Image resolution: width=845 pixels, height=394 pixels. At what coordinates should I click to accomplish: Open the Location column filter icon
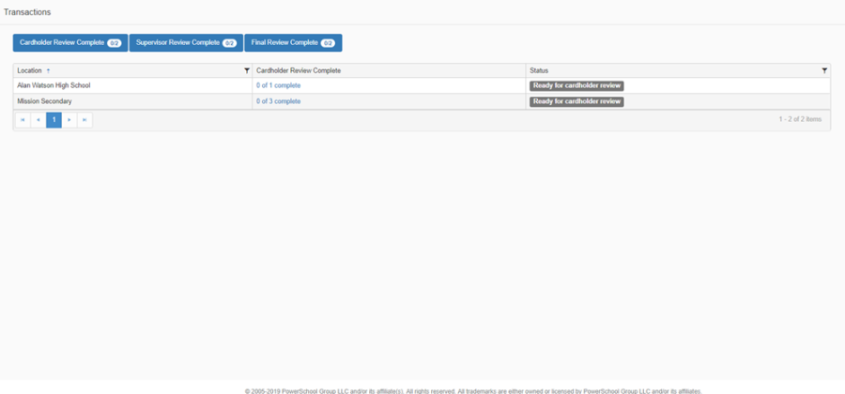(247, 70)
